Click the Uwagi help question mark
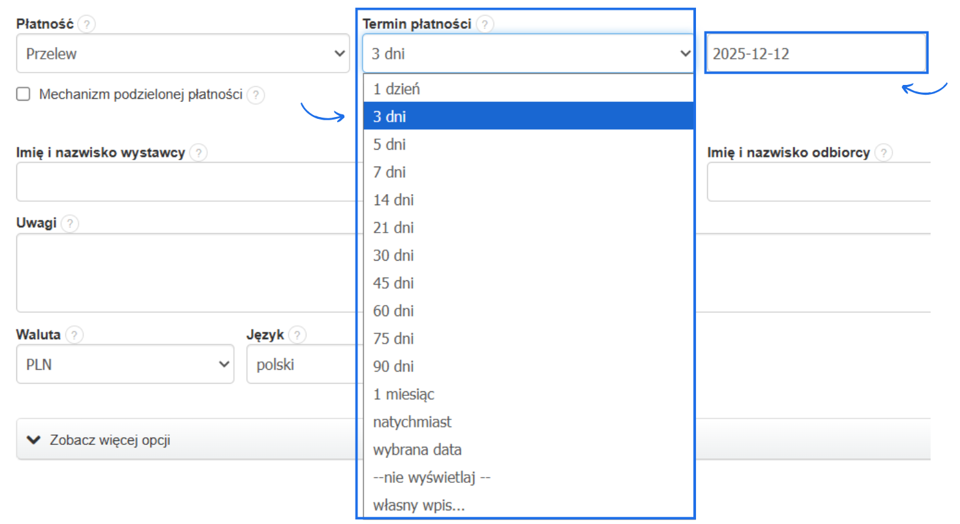The height and width of the screenshot is (524, 960). (70, 223)
